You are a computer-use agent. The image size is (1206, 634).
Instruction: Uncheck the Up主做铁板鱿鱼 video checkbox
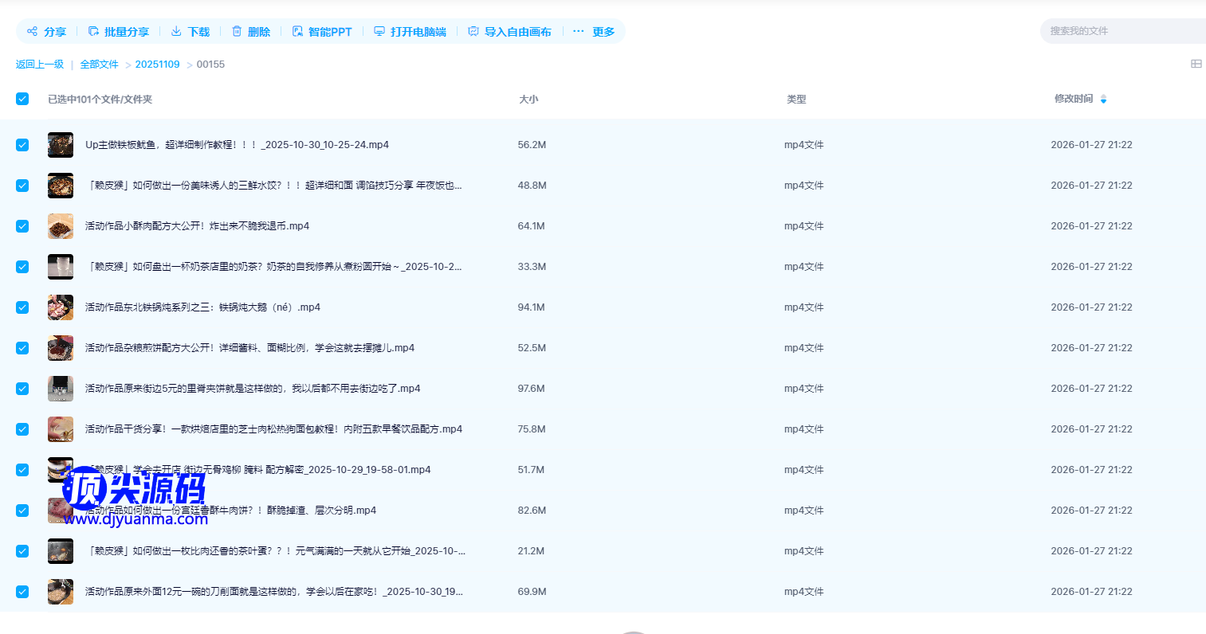22,145
